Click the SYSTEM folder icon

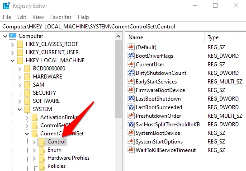pos(28,109)
